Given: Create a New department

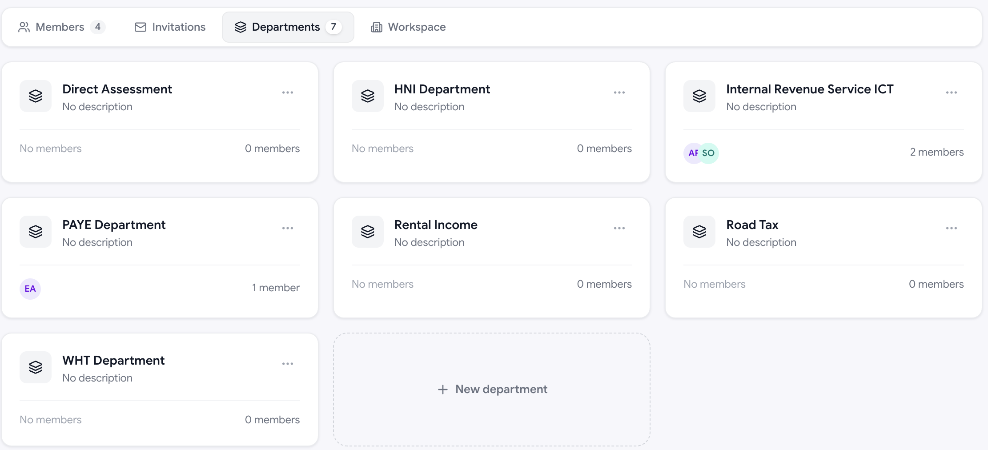Looking at the screenshot, I should pos(492,390).
